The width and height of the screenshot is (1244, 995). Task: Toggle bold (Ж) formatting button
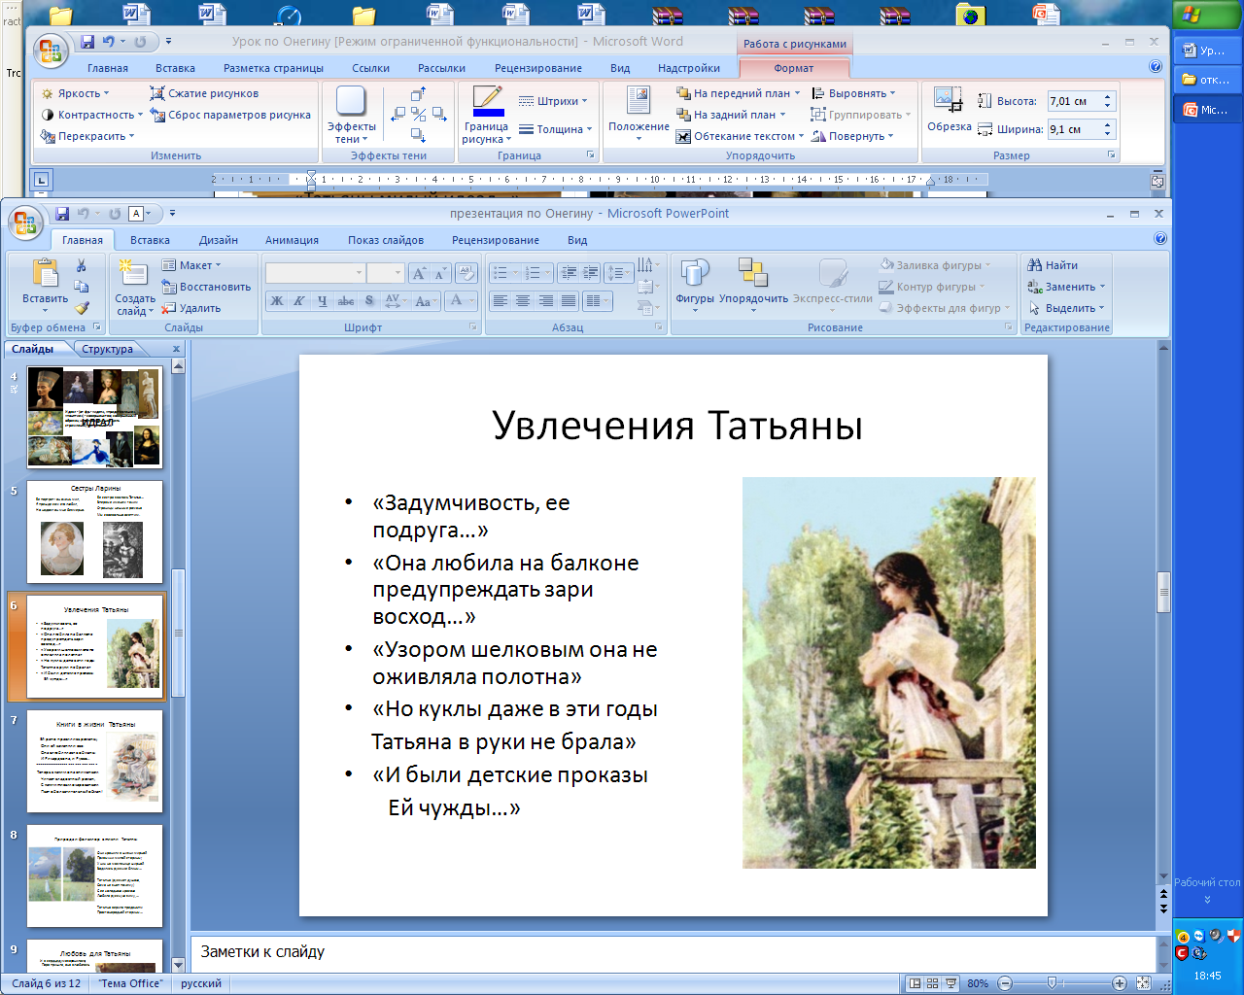pos(277,301)
